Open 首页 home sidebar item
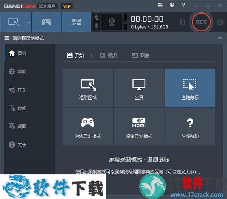Image resolution: width=227 pixels, height=199 pixels. coord(30,53)
